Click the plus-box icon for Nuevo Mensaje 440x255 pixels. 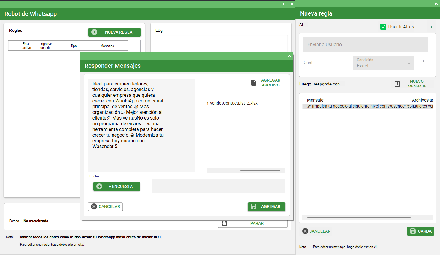pyautogui.click(x=397, y=84)
